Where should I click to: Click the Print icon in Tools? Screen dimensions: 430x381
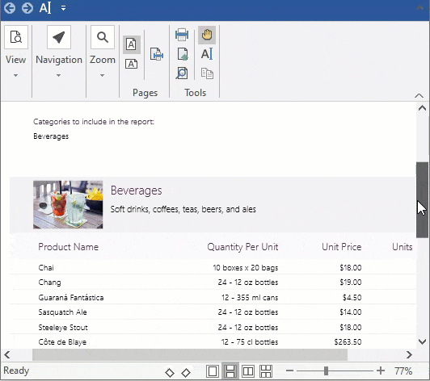click(x=182, y=35)
